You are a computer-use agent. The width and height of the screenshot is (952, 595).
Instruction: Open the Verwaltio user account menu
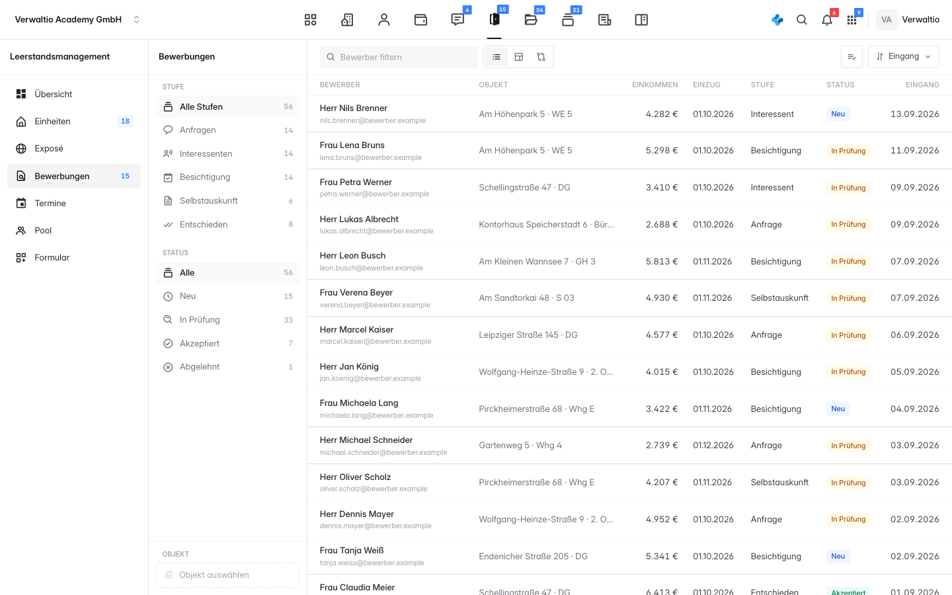pos(908,20)
